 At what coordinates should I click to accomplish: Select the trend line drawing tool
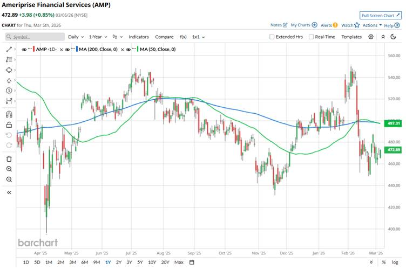point(9,49)
